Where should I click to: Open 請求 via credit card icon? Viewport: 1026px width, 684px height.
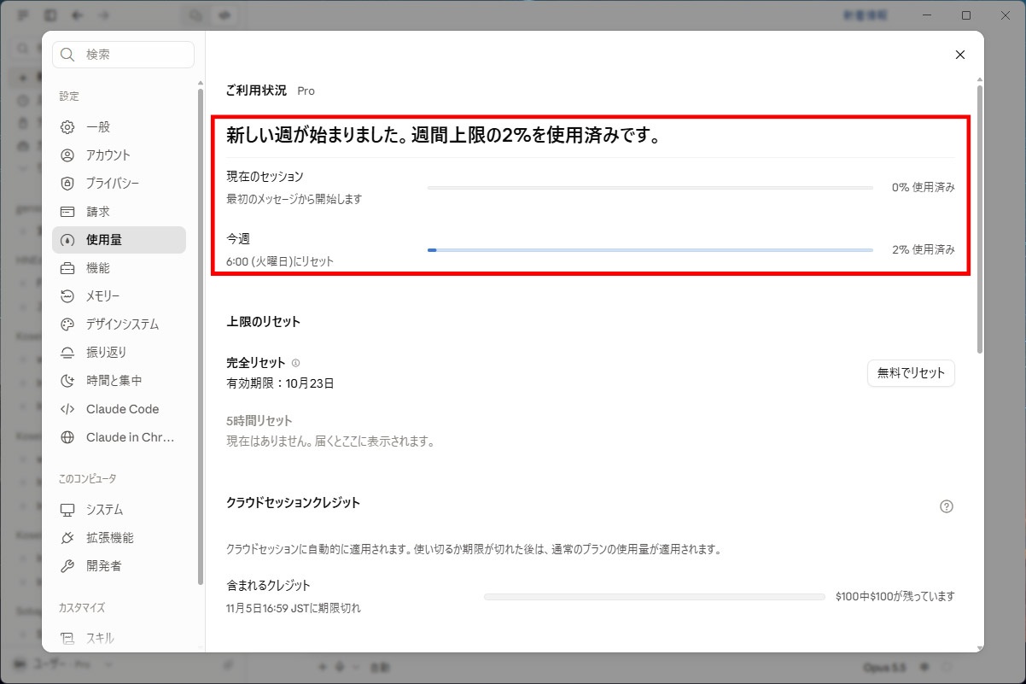point(68,212)
